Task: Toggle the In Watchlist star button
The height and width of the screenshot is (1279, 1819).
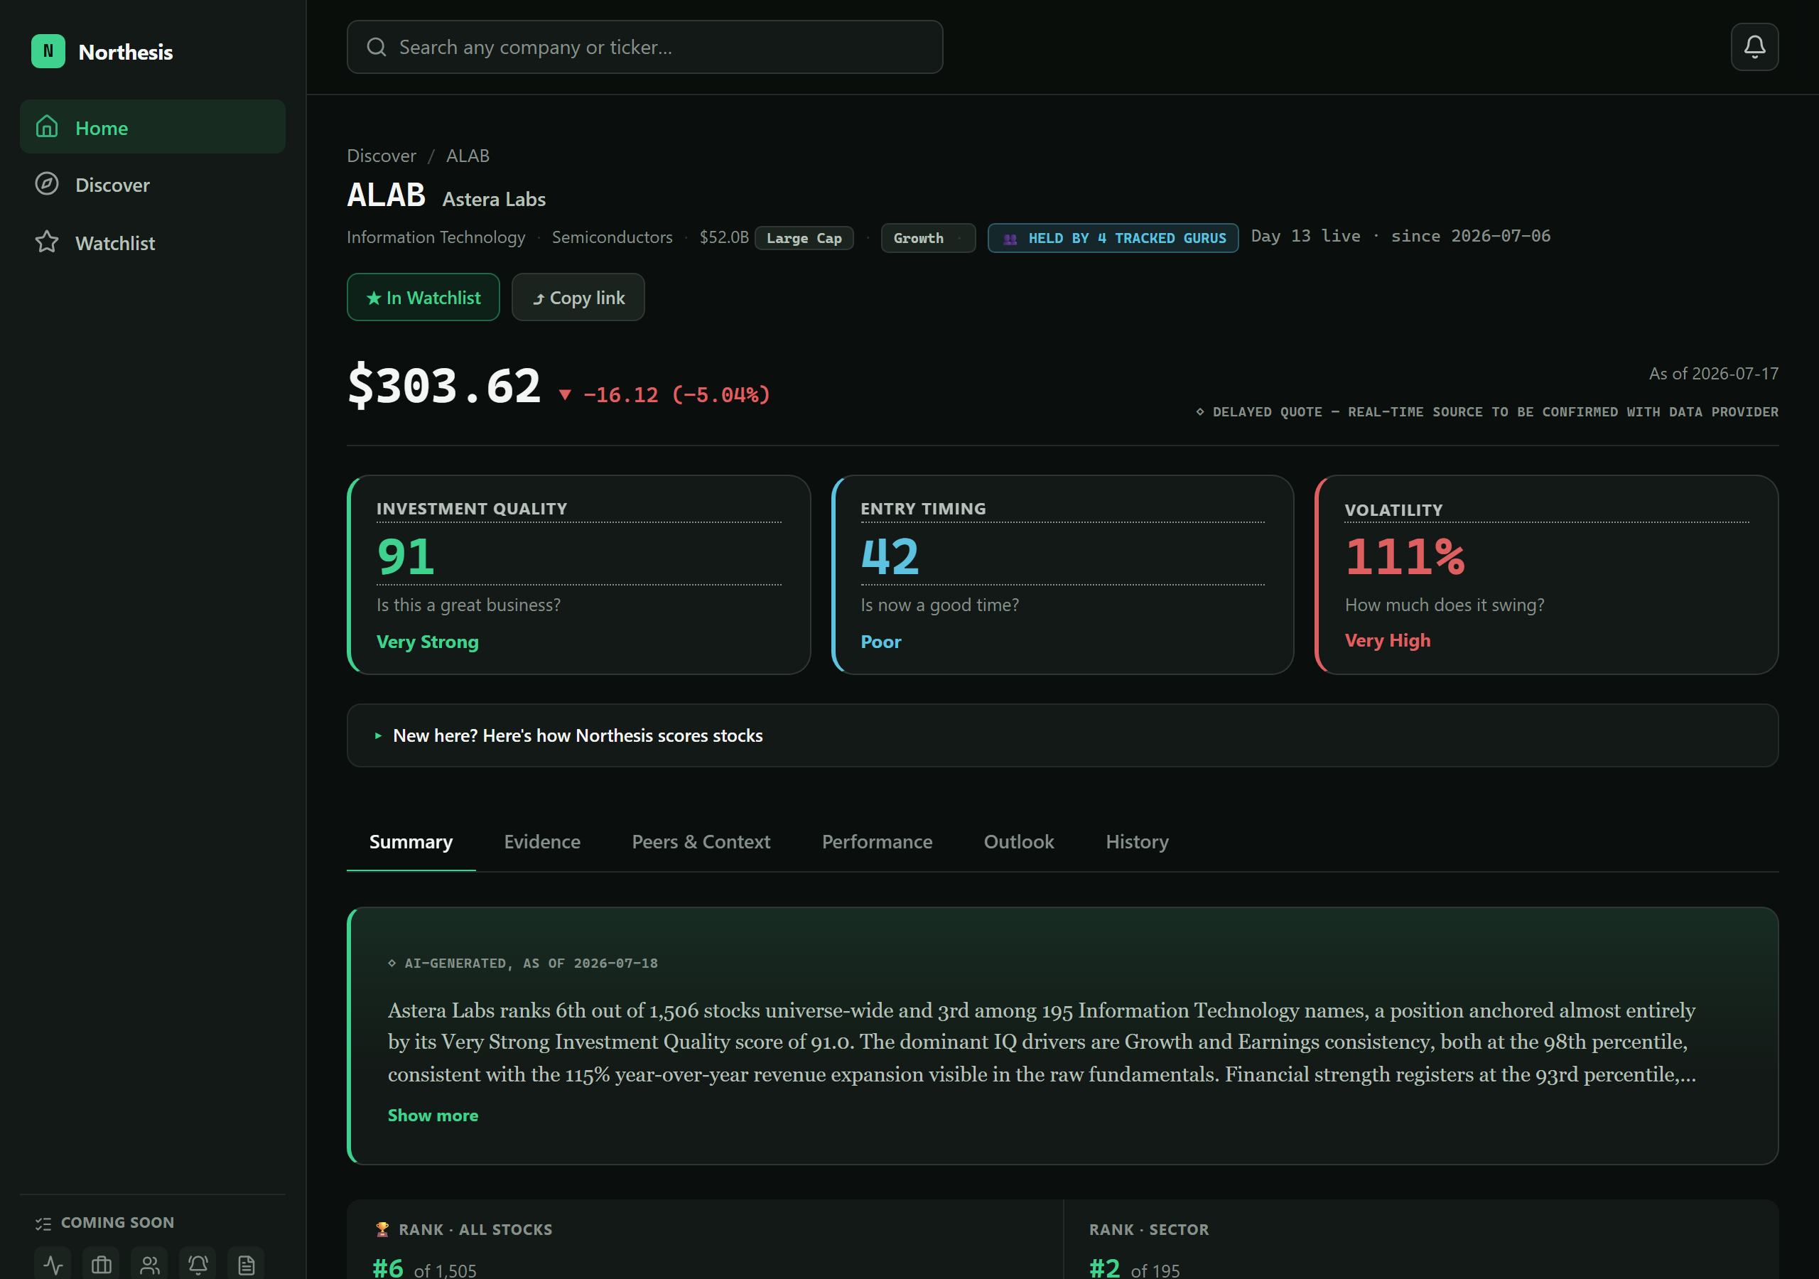Action: pyautogui.click(x=423, y=297)
